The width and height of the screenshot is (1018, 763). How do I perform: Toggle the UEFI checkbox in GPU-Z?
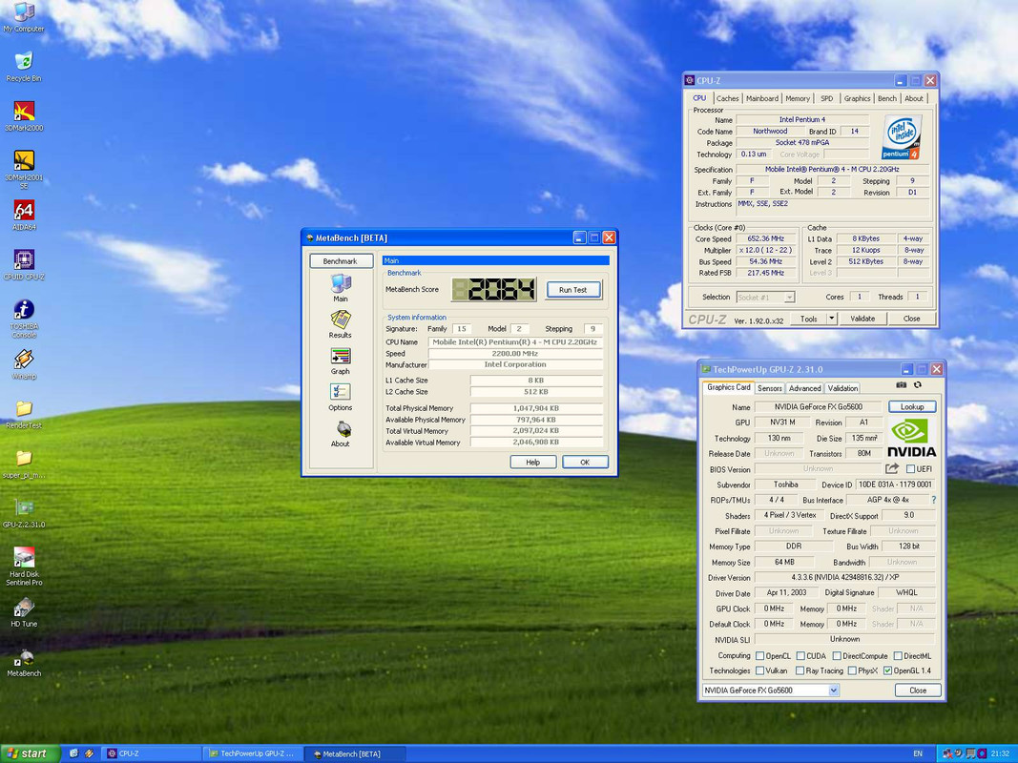(x=910, y=468)
